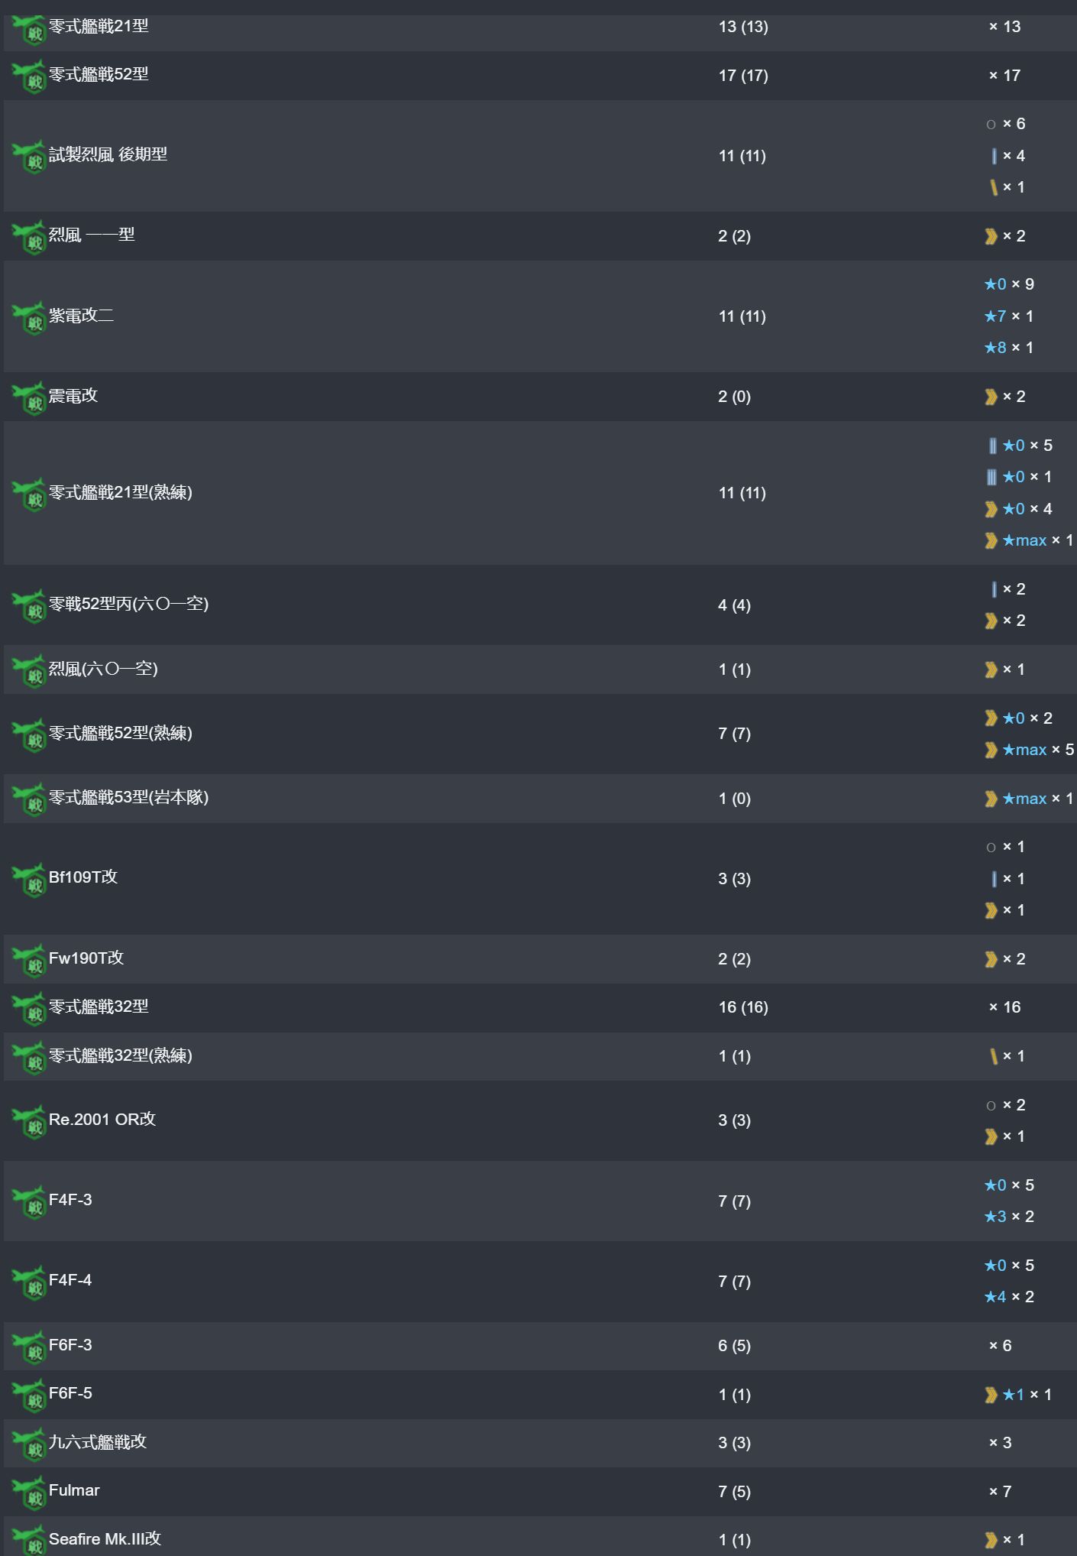
Task: Click the × 16 stock of 零式艦戦32型
Action: (x=1004, y=1007)
